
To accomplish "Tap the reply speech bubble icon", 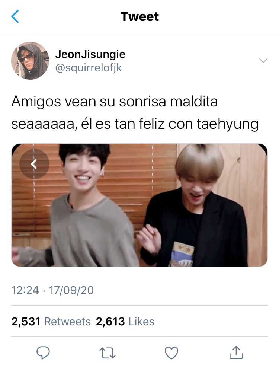I will pyautogui.click(x=43, y=353).
